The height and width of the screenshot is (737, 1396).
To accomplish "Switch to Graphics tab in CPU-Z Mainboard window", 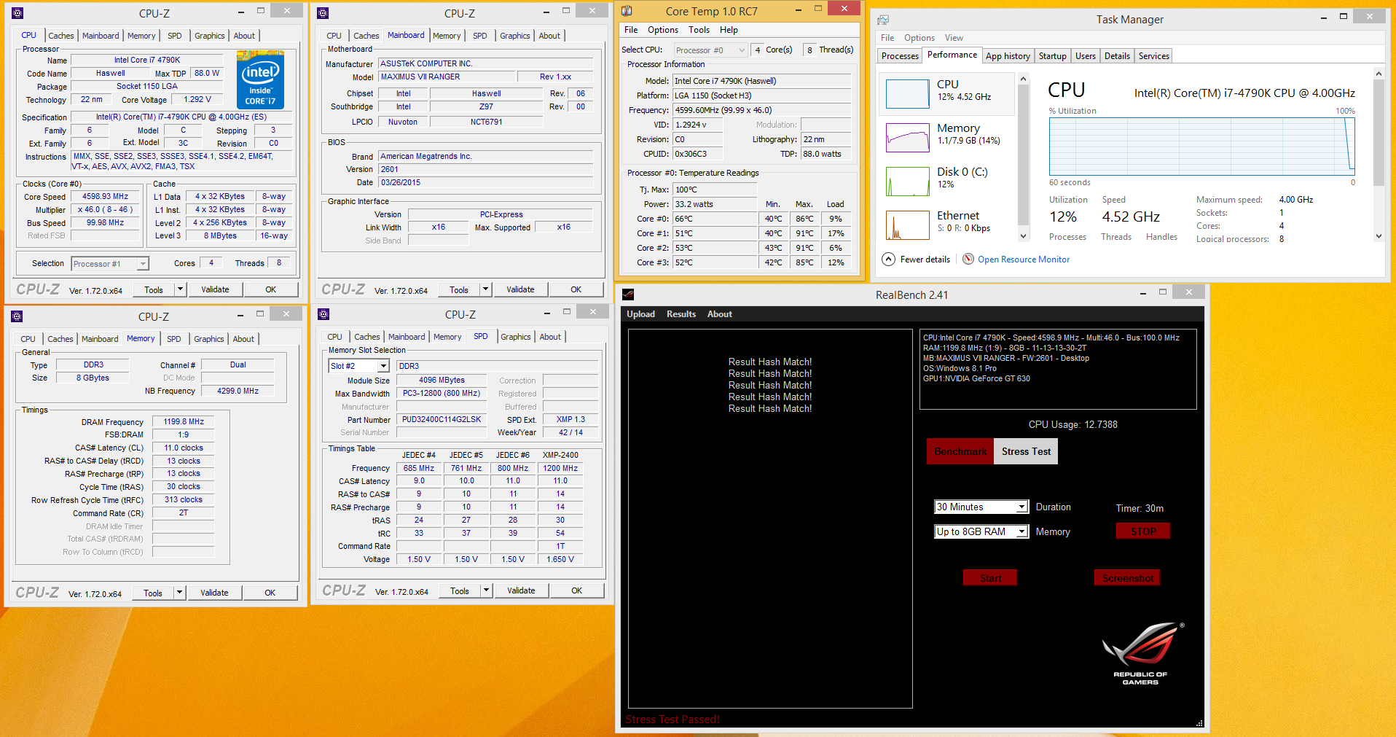I will coord(515,36).
